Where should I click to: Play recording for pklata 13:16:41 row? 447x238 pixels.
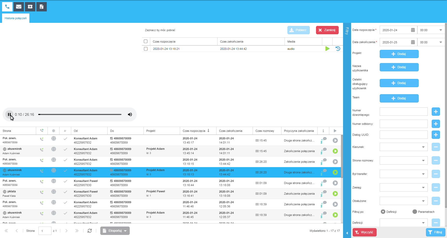pos(335,194)
